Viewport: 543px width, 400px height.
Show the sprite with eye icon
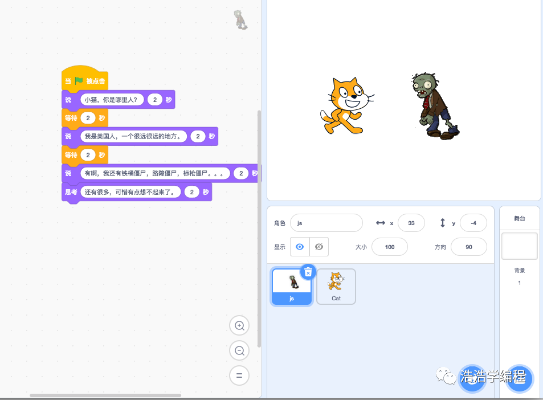pos(300,247)
